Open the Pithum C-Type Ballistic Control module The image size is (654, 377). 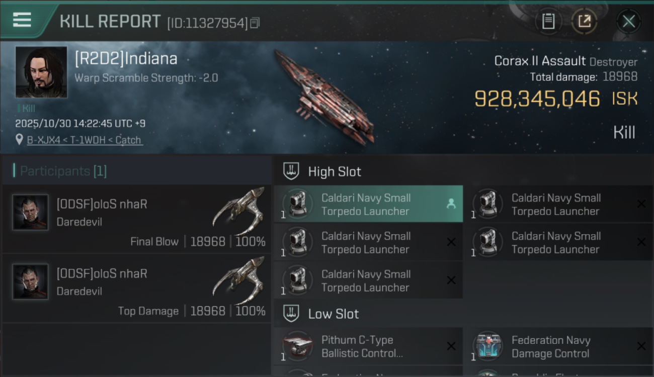pos(362,346)
